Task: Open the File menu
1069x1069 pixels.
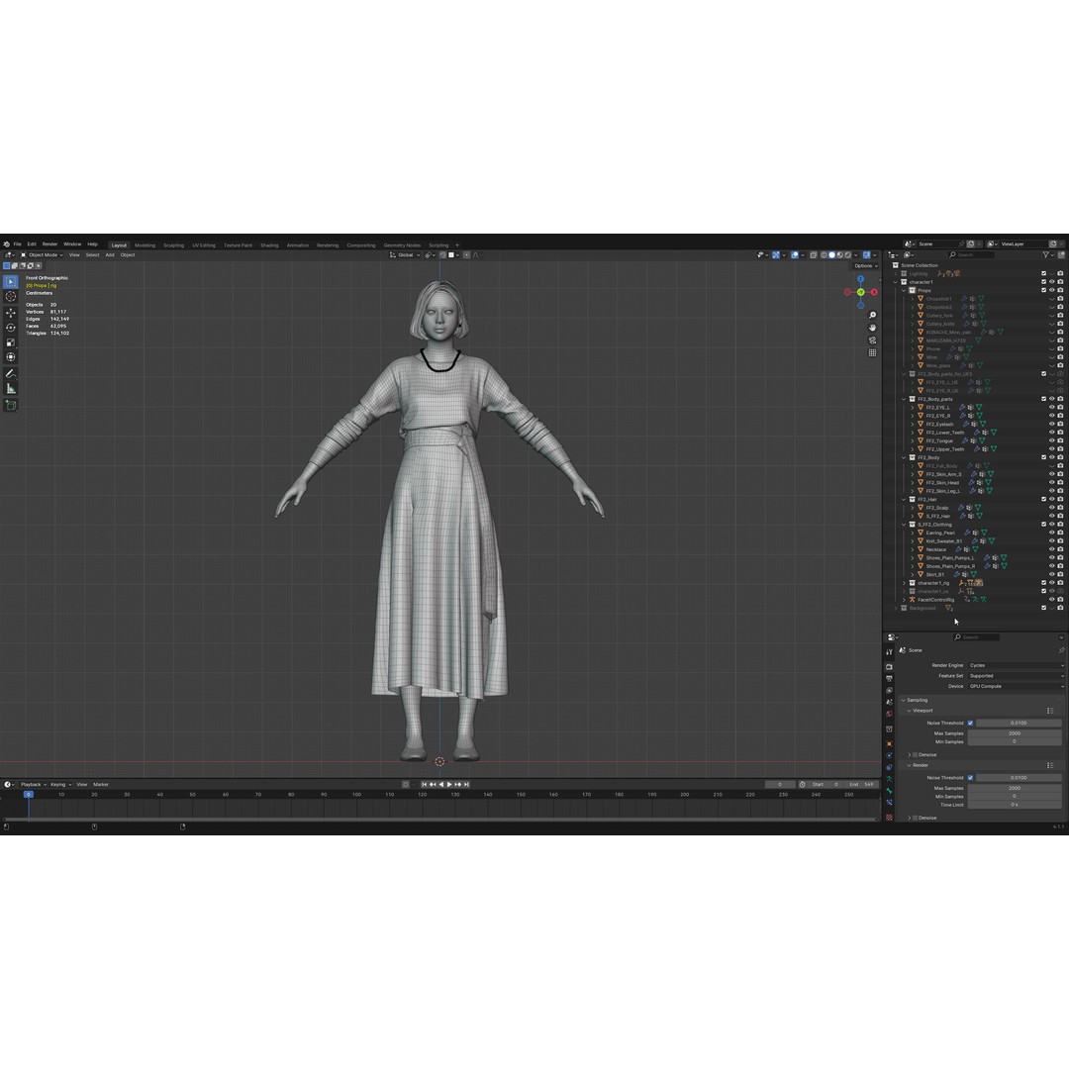Action: 18,244
